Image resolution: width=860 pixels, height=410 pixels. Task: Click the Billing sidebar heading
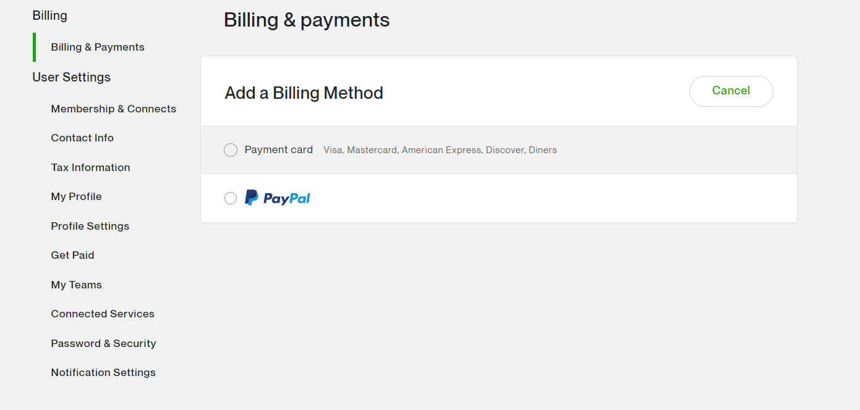49,15
